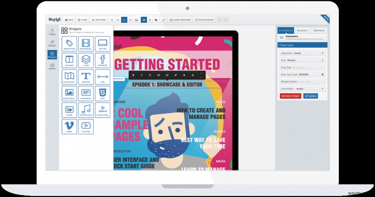Open the Pages sidebar panel
The width and height of the screenshot is (375, 197).
tap(52, 32)
